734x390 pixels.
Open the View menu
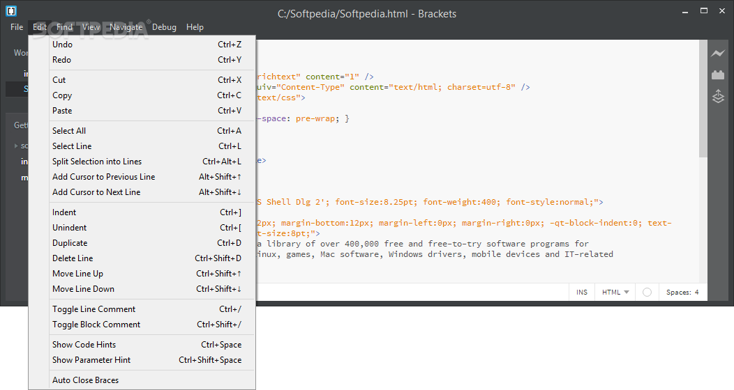point(91,27)
